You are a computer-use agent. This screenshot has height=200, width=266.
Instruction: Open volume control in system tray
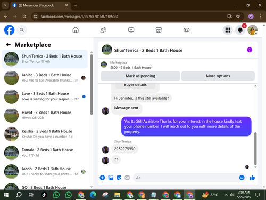pyautogui.click(x=232, y=195)
